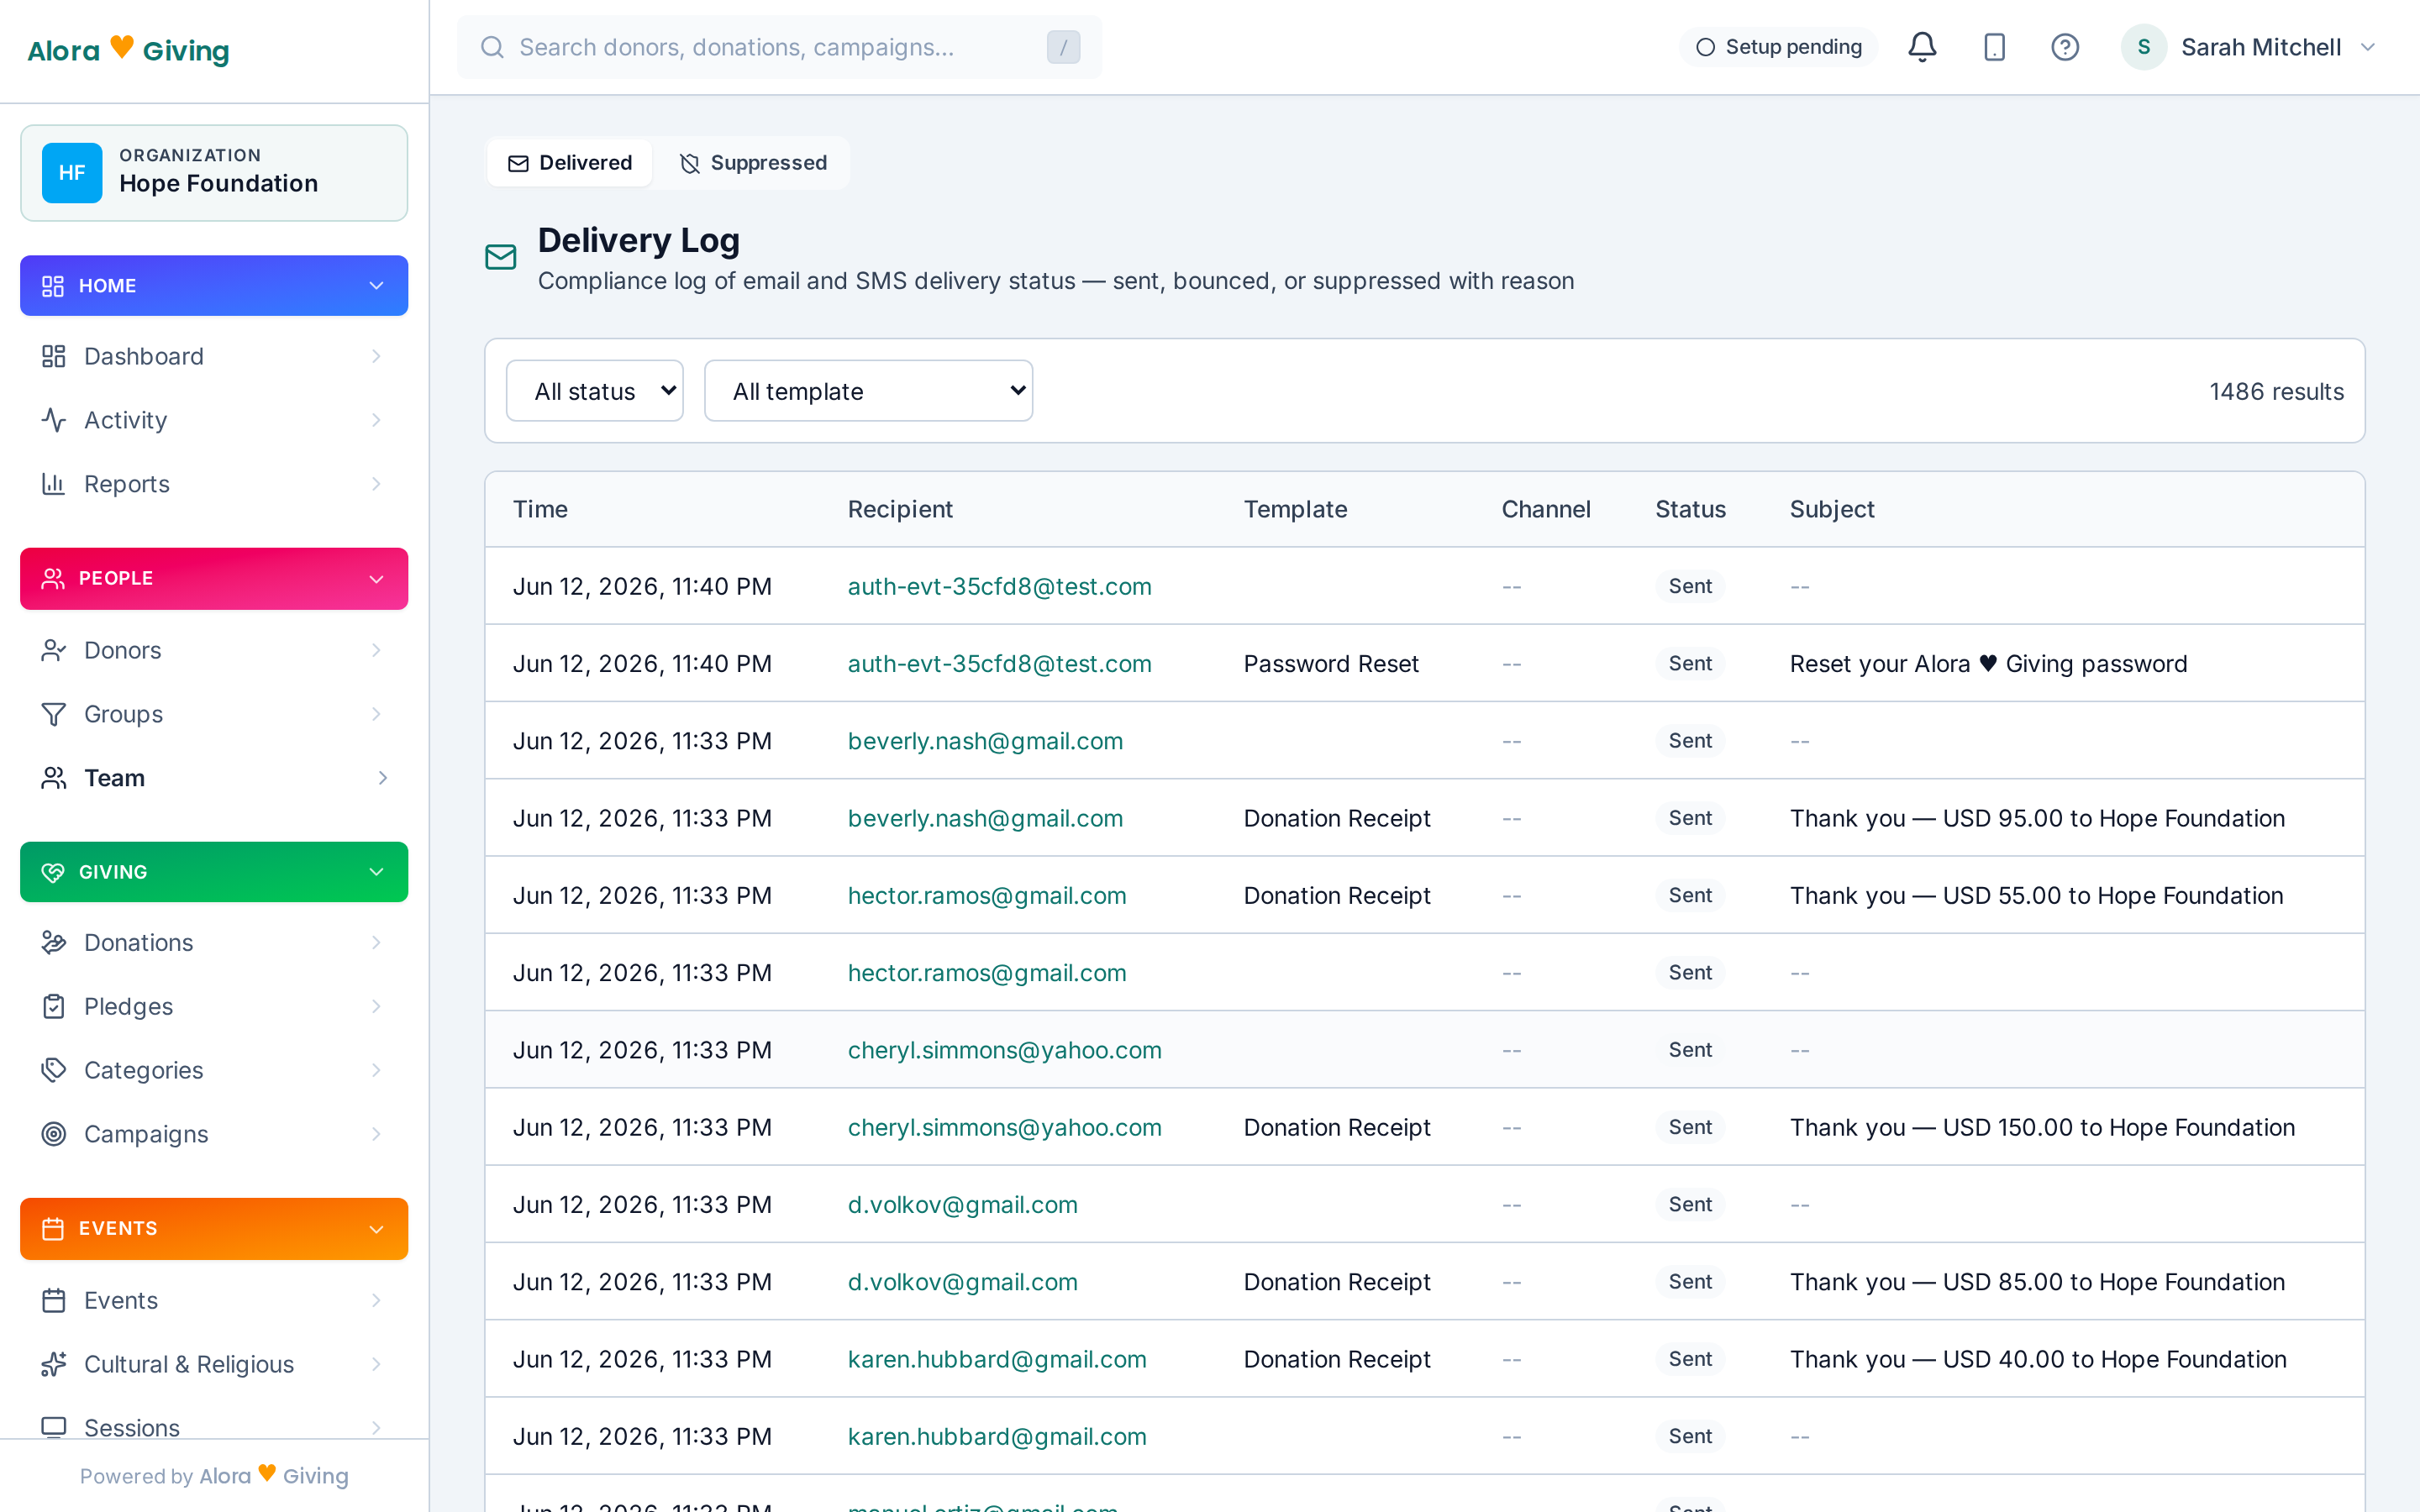Click 'Reset your Alora Giving password' subject

tap(1988, 664)
